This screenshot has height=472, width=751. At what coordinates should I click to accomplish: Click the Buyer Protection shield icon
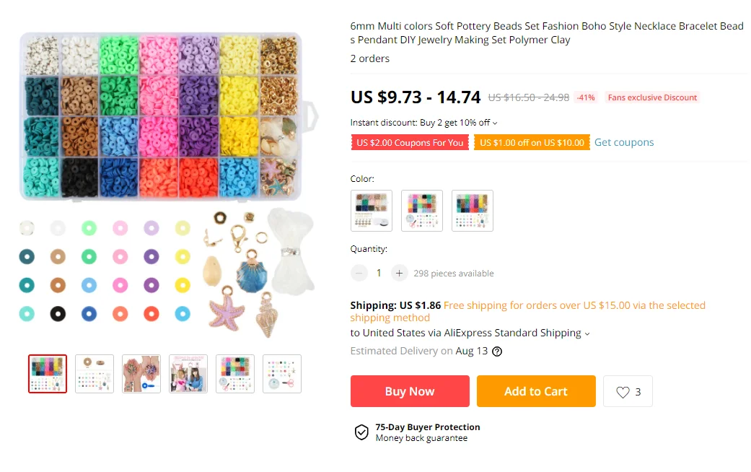pyautogui.click(x=361, y=432)
